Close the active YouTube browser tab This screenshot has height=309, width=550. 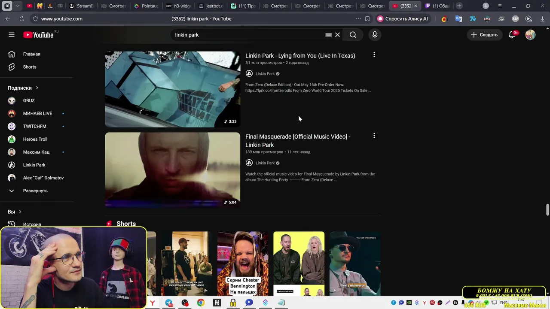(x=416, y=6)
